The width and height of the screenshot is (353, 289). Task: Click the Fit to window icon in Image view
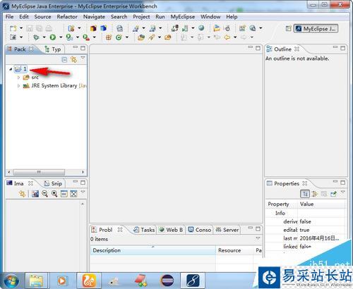point(73,194)
